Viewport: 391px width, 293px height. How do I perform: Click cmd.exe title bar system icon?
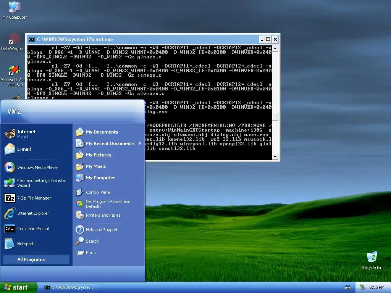pos(31,39)
